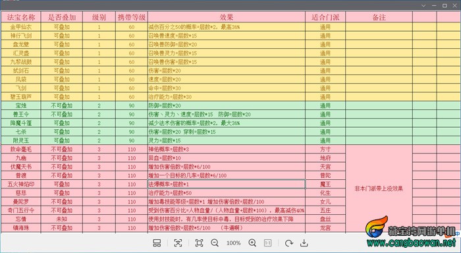
Task: Click the 备注 column header
Action: [379, 17]
